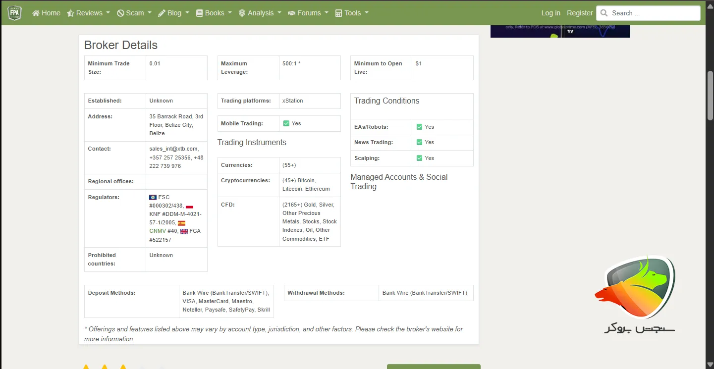Open the Analysis menu
714x369 pixels.
(x=260, y=13)
